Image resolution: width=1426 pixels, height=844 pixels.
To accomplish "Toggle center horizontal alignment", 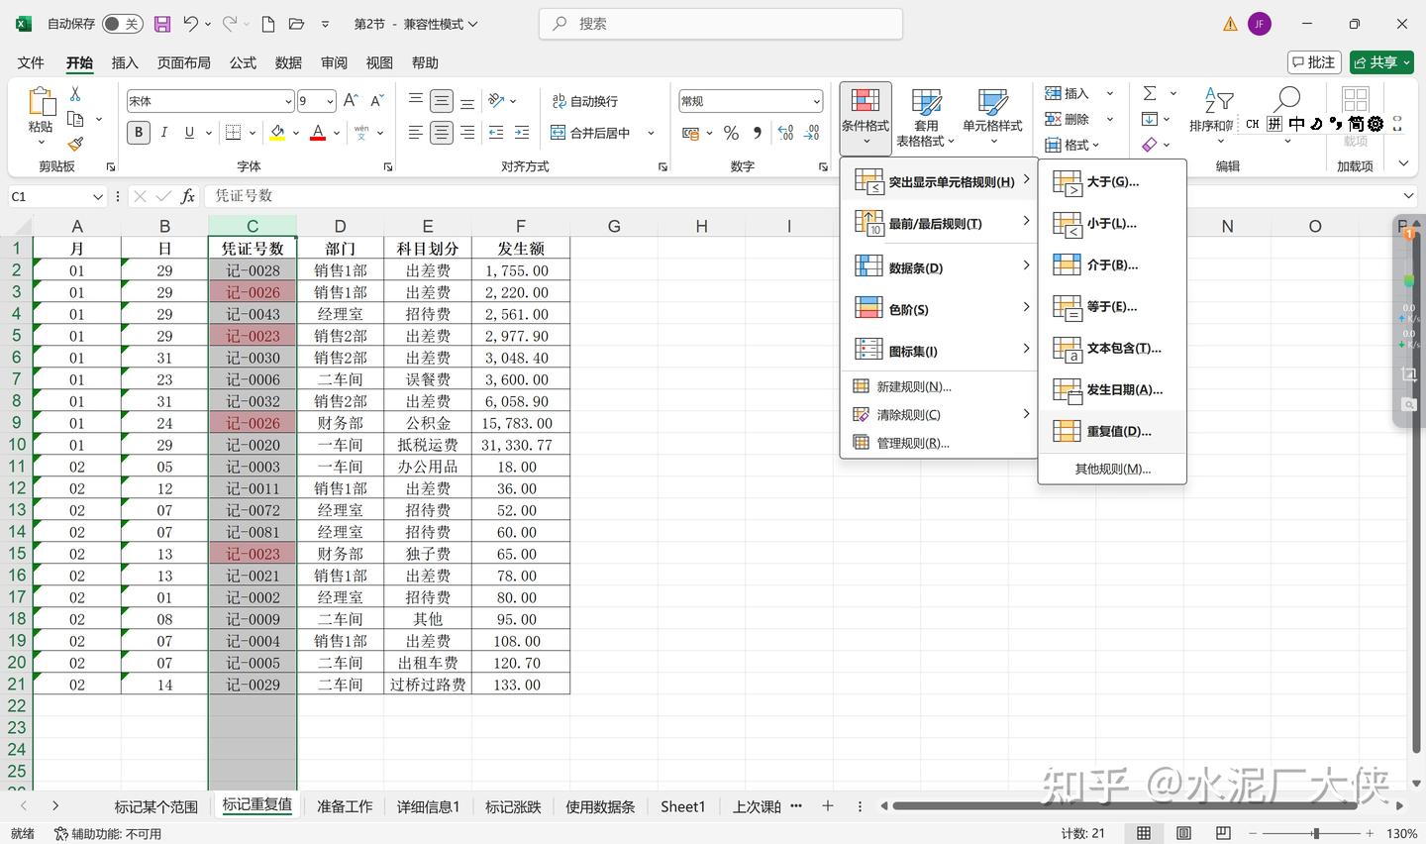I will (x=442, y=133).
